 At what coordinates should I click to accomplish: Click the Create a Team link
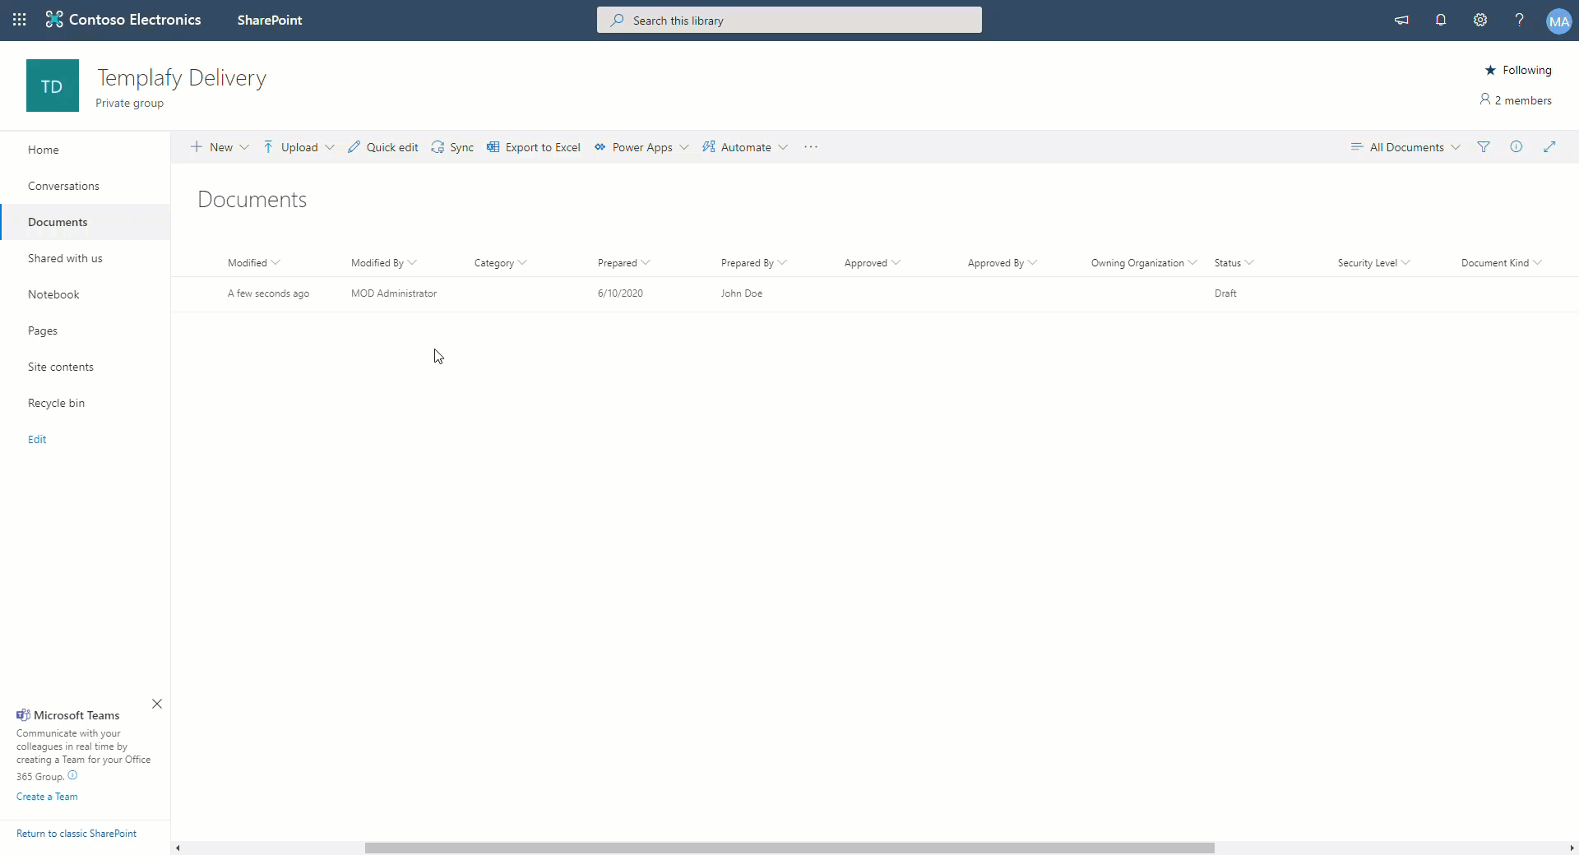(x=47, y=797)
